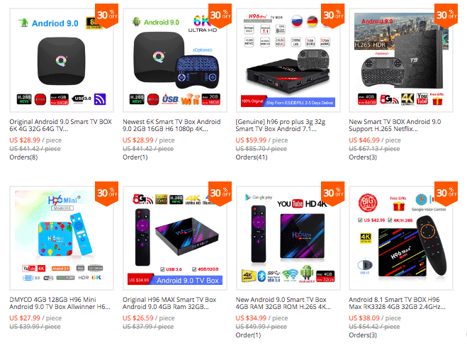Open '[Genuine] h96 pro plus 3g 32g' link
This screenshot has width=467, height=348.
tap(280, 125)
